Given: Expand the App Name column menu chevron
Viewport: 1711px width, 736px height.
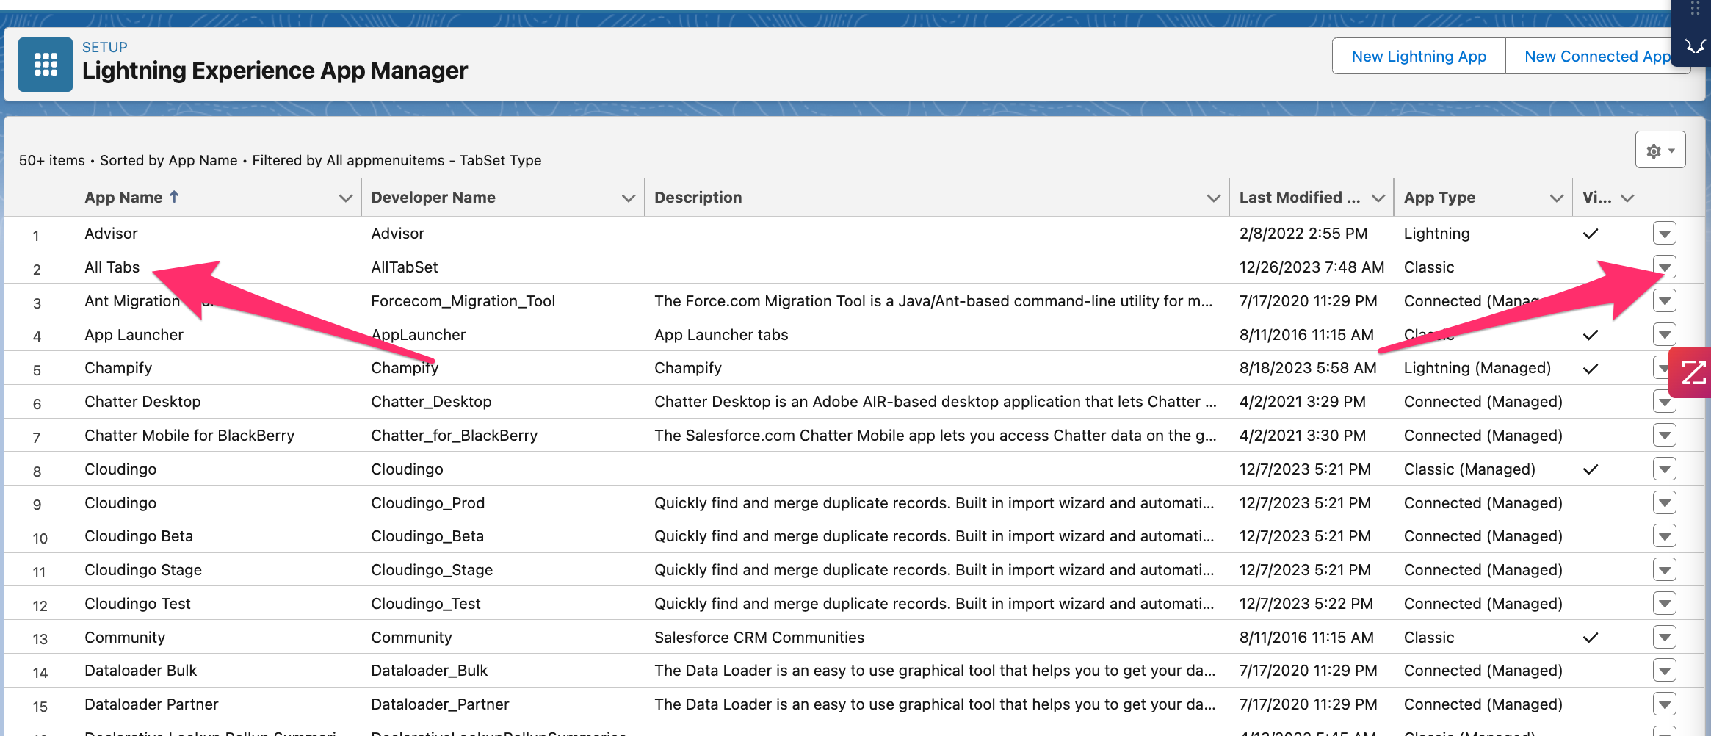Looking at the screenshot, I should point(345,198).
